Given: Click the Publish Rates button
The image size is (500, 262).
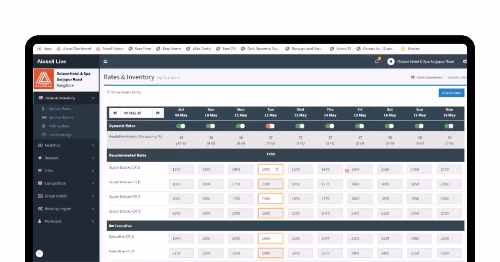Looking at the screenshot, I should (x=451, y=93).
